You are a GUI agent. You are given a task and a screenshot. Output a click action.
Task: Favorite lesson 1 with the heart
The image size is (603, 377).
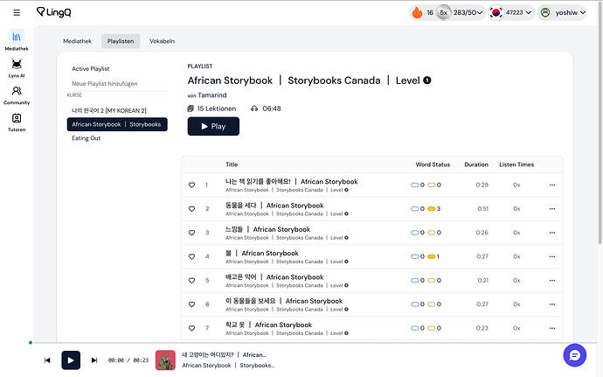(191, 185)
